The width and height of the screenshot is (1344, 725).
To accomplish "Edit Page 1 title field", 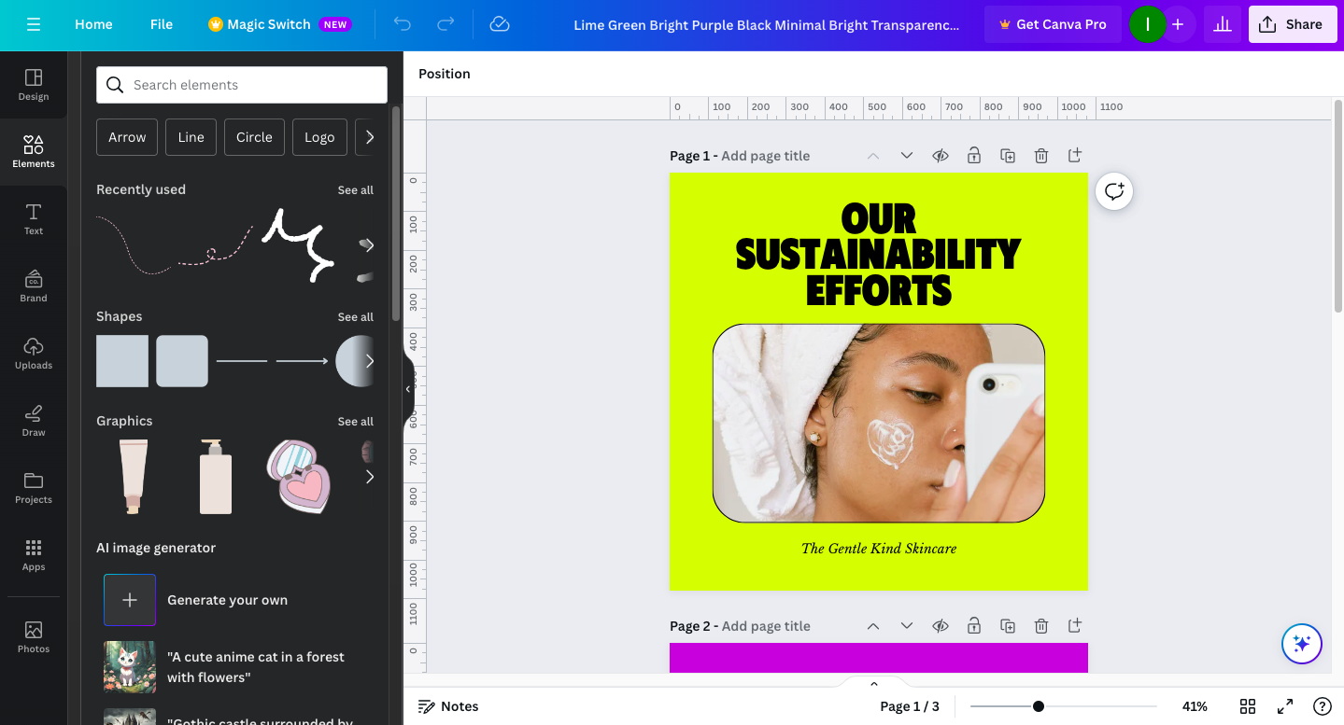I will (x=766, y=156).
